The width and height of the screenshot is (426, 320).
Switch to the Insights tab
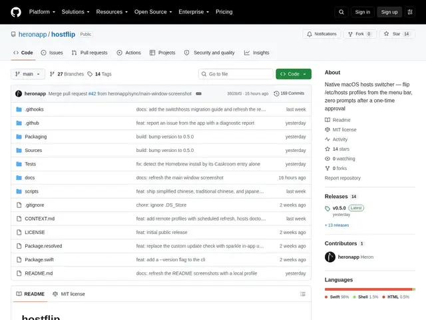coord(256,53)
